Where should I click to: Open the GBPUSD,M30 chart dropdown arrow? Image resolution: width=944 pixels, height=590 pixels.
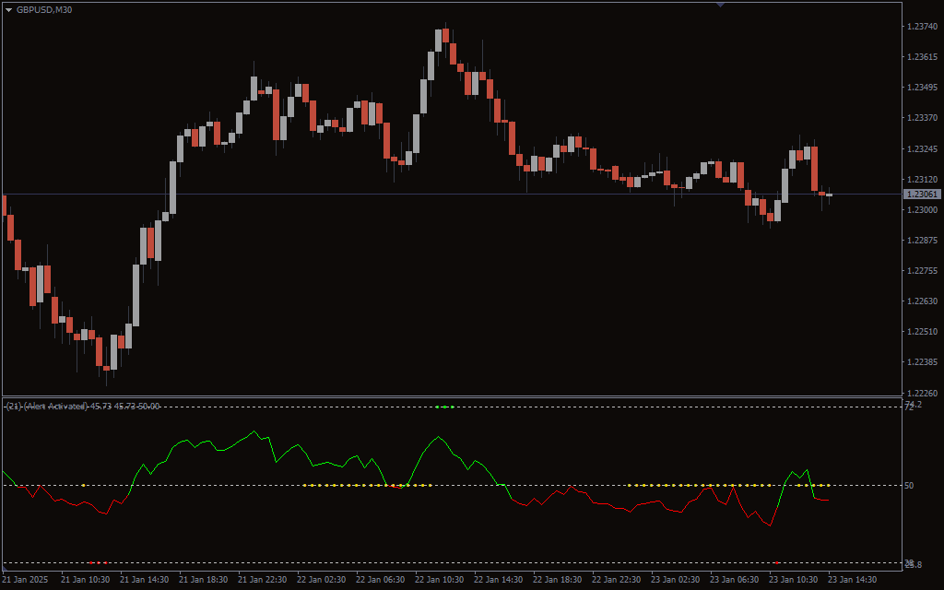(9, 9)
